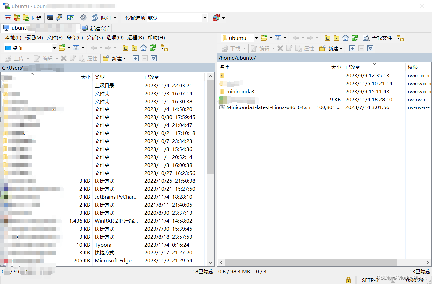Click local panel filter funnel icon
The width and height of the screenshot is (432, 284).
(76, 48)
